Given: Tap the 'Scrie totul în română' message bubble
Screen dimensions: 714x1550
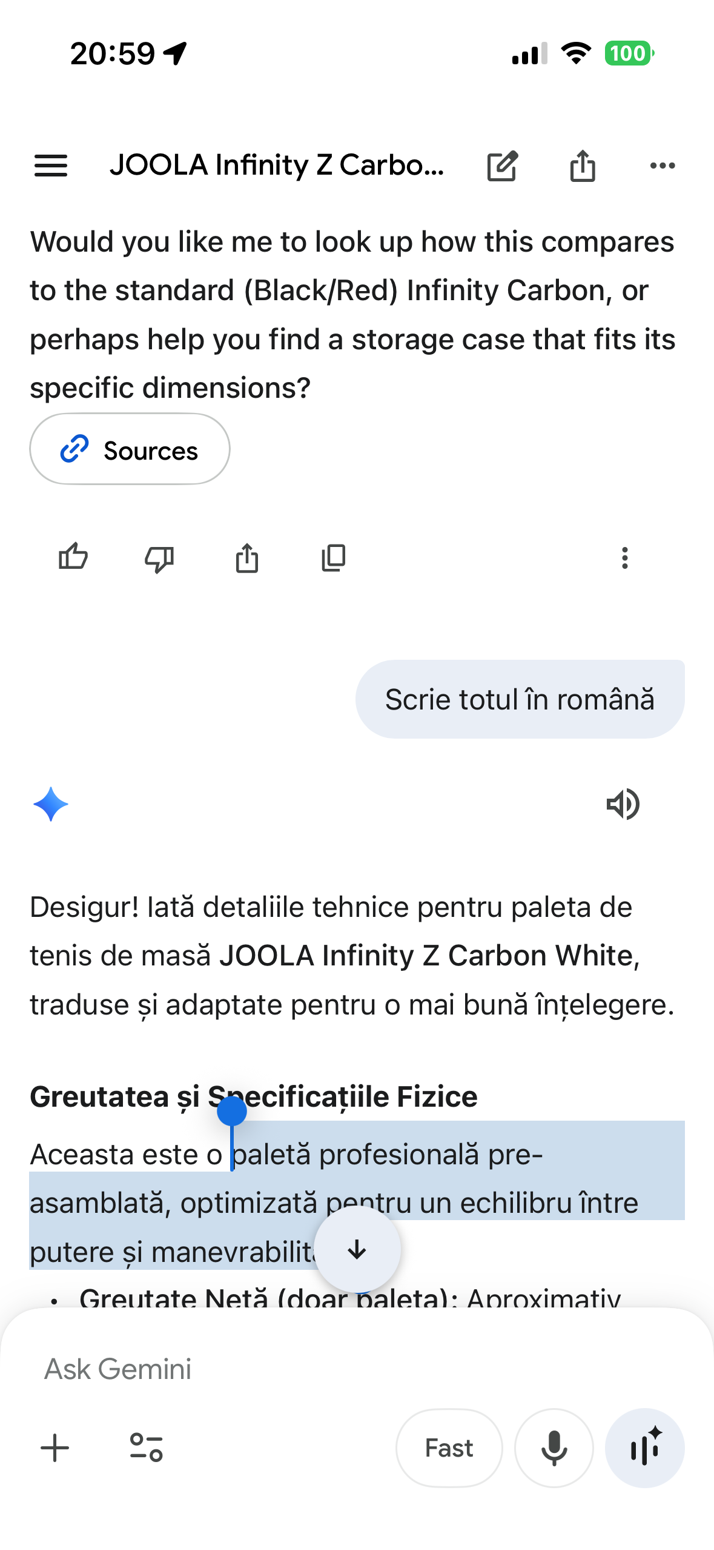Looking at the screenshot, I should coord(520,699).
